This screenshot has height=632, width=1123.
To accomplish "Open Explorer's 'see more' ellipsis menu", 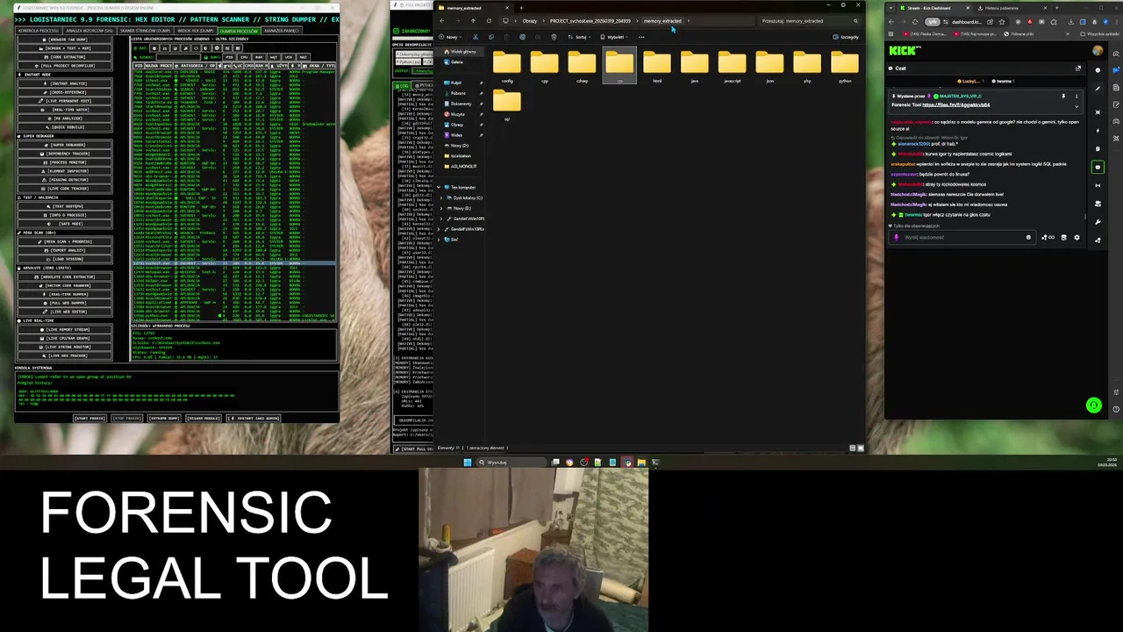I will (x=641, y=37).
